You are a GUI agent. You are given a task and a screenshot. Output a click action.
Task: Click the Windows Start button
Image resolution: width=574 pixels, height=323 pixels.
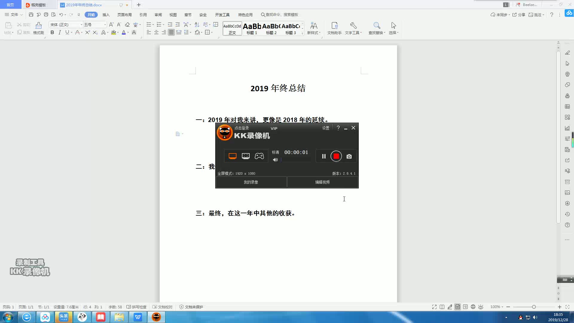click(8, 317)
